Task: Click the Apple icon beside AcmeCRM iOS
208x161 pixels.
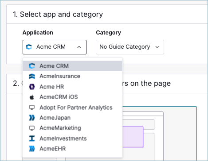Action: click(x=32, y=97)
